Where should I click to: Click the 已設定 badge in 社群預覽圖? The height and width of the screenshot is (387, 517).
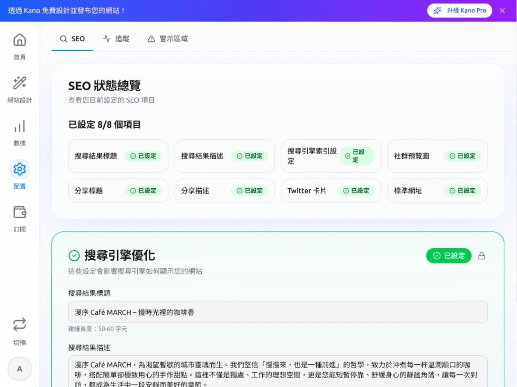click(462, 156)
